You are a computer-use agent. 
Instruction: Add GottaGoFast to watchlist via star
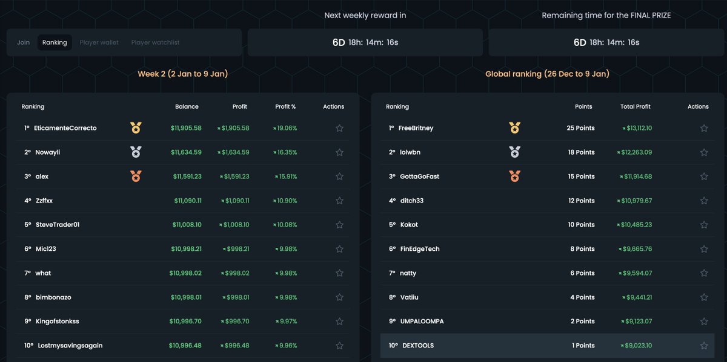[704, 176]
